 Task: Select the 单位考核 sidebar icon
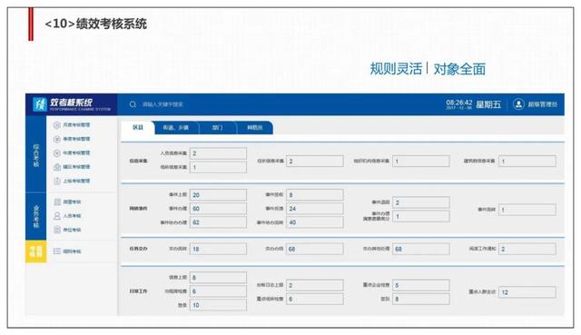[x=57, y=230]
